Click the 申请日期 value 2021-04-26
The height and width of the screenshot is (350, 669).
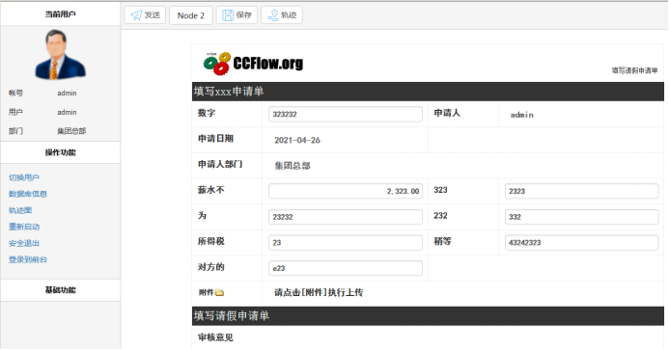(297, 140)
